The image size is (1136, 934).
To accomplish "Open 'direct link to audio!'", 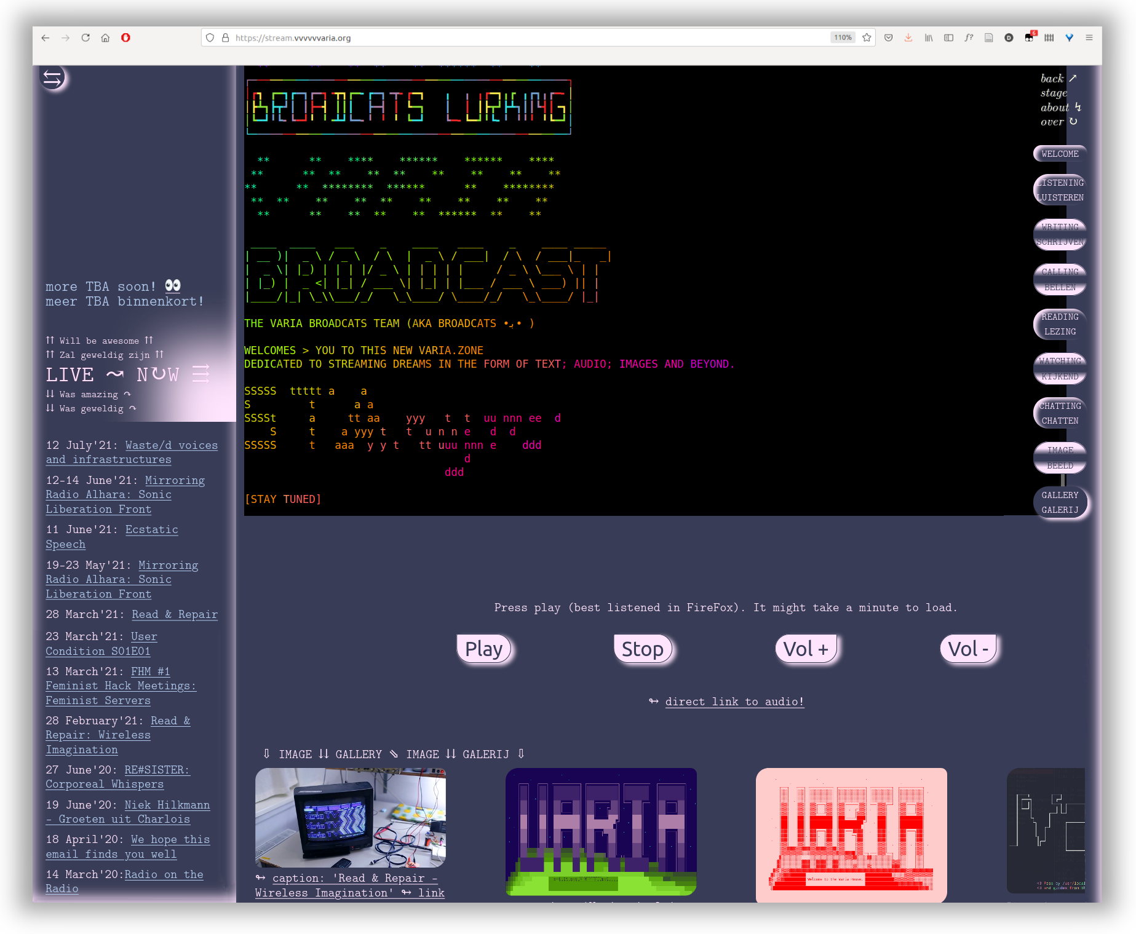I will [x=734, y=702].
